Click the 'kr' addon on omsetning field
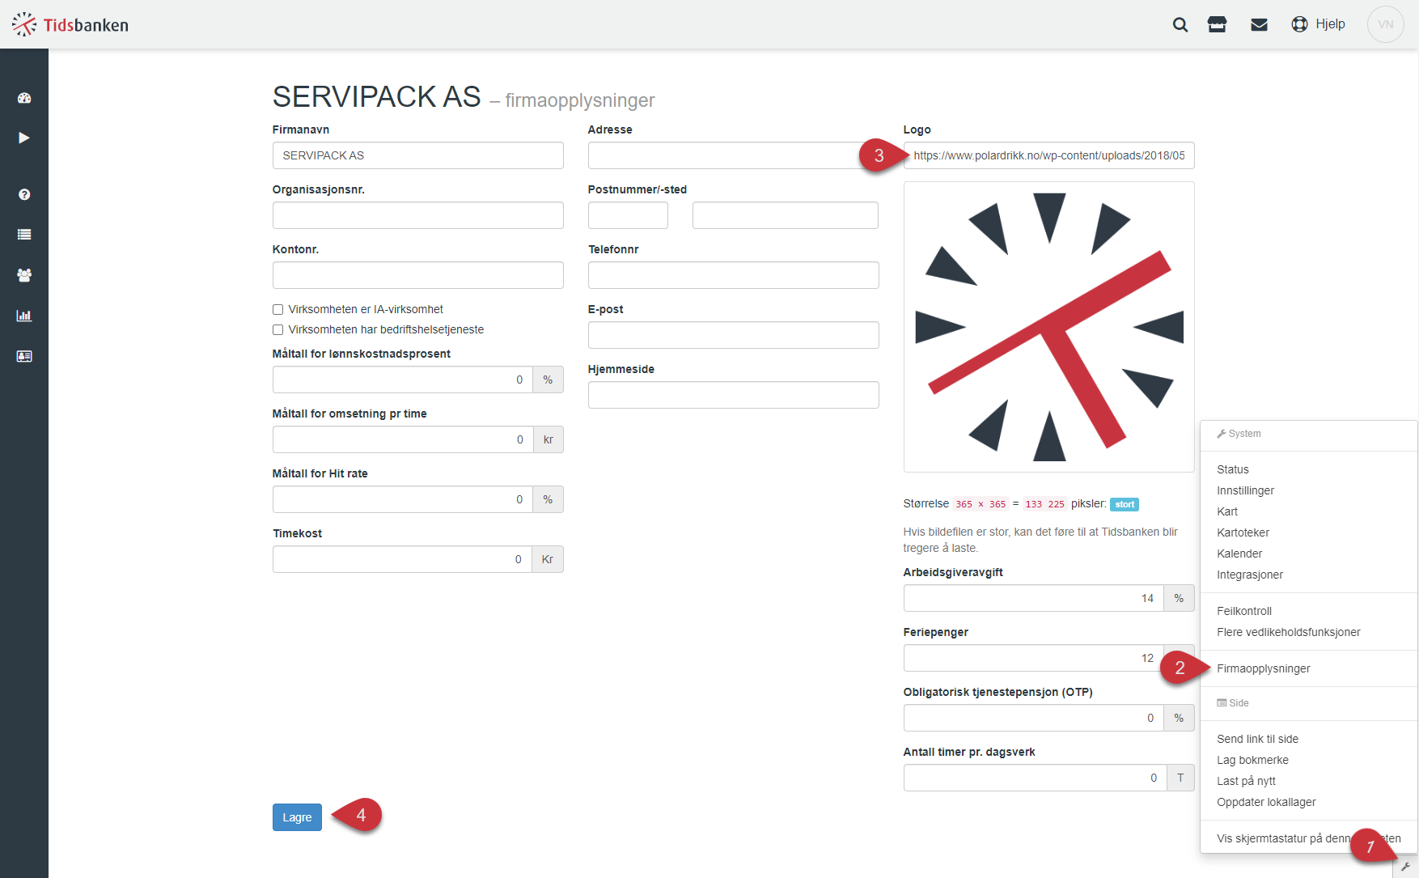Screen dimensions: 1419x878 click(549, 439)
